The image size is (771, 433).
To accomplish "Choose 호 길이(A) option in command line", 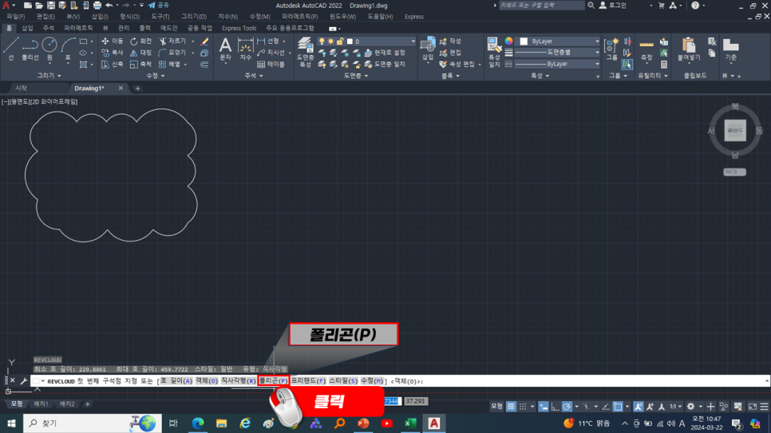I will click(x=176, y=381).
